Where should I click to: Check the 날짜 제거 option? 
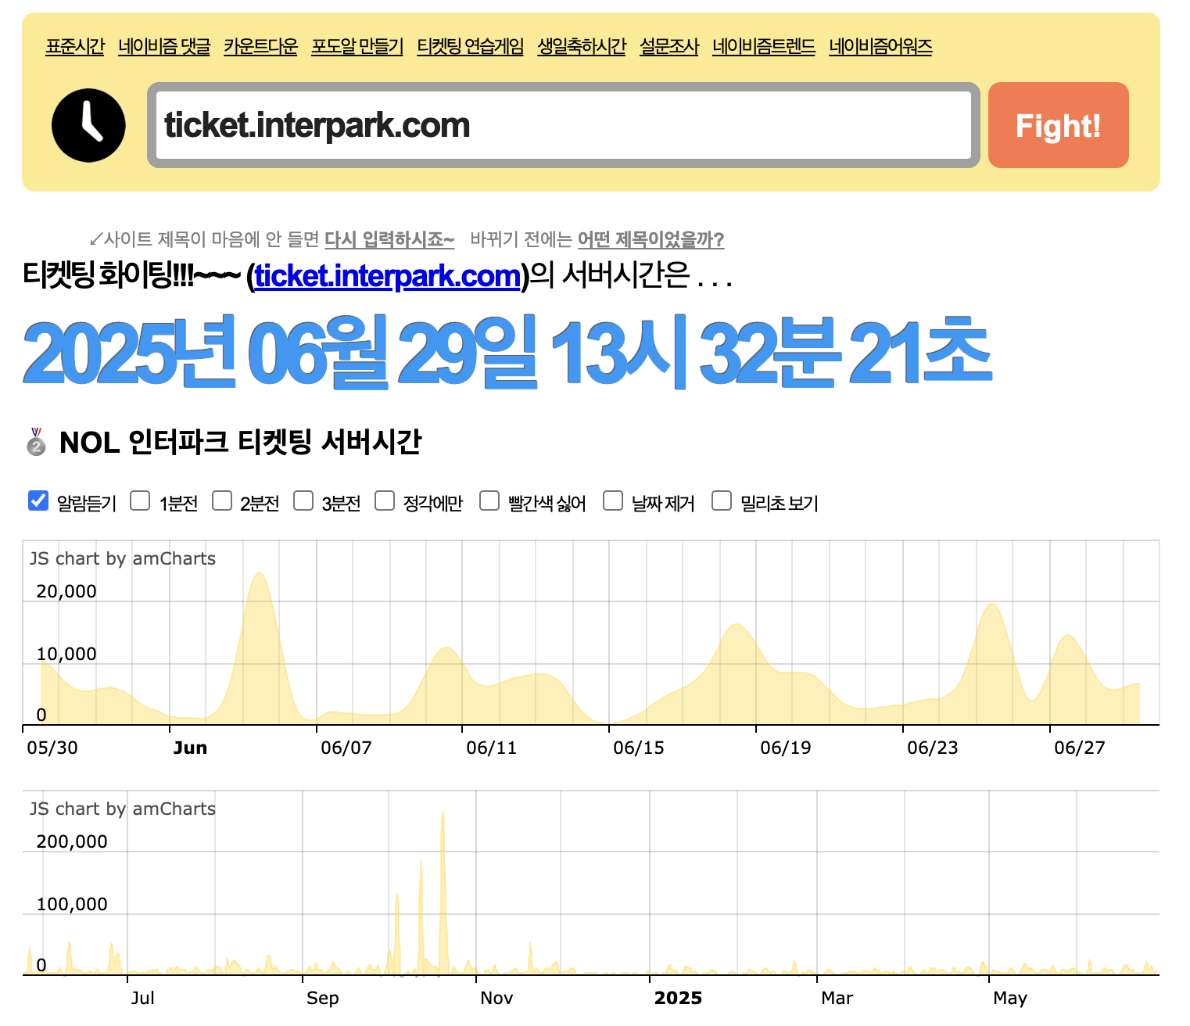click(613, 500)
